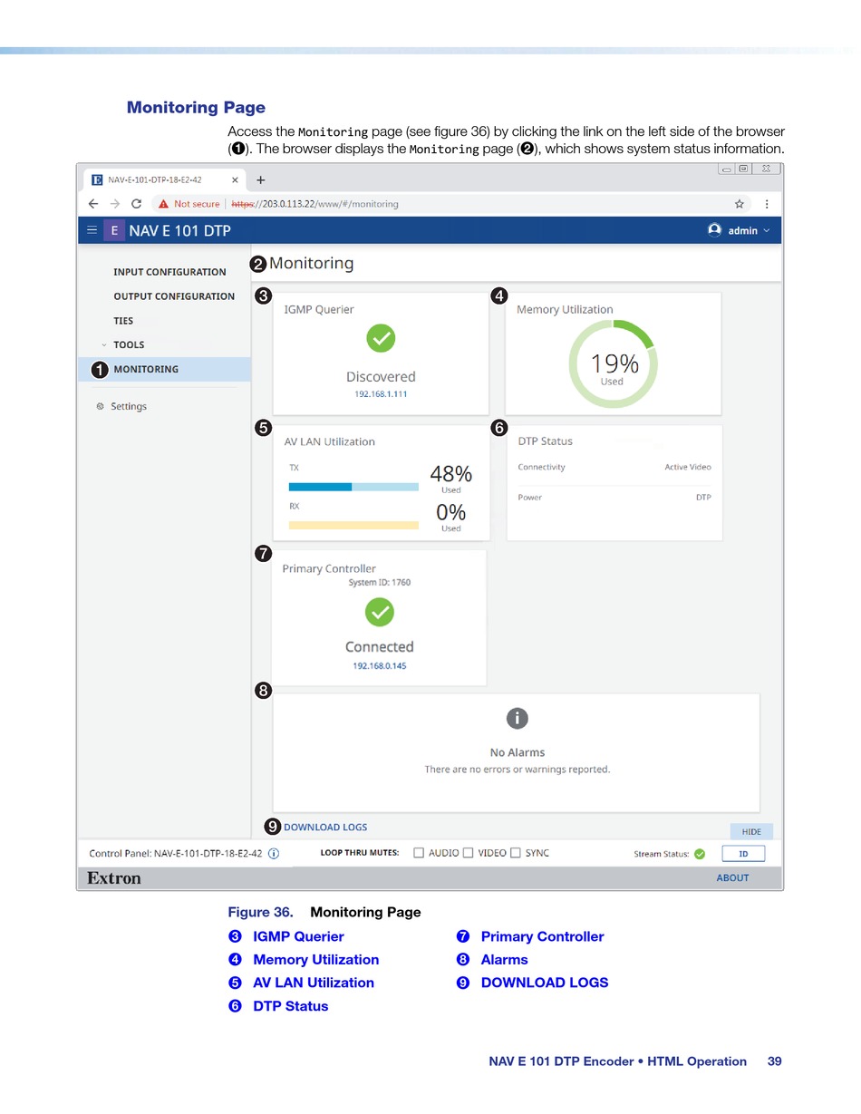Click the HIDE button
The height and width of the screenshot is (1114, 861).
[x=751, y=831]
